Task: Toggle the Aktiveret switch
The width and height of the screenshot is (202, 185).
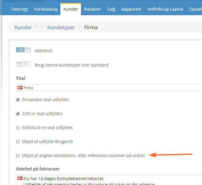Action: [x=23, y=50]
